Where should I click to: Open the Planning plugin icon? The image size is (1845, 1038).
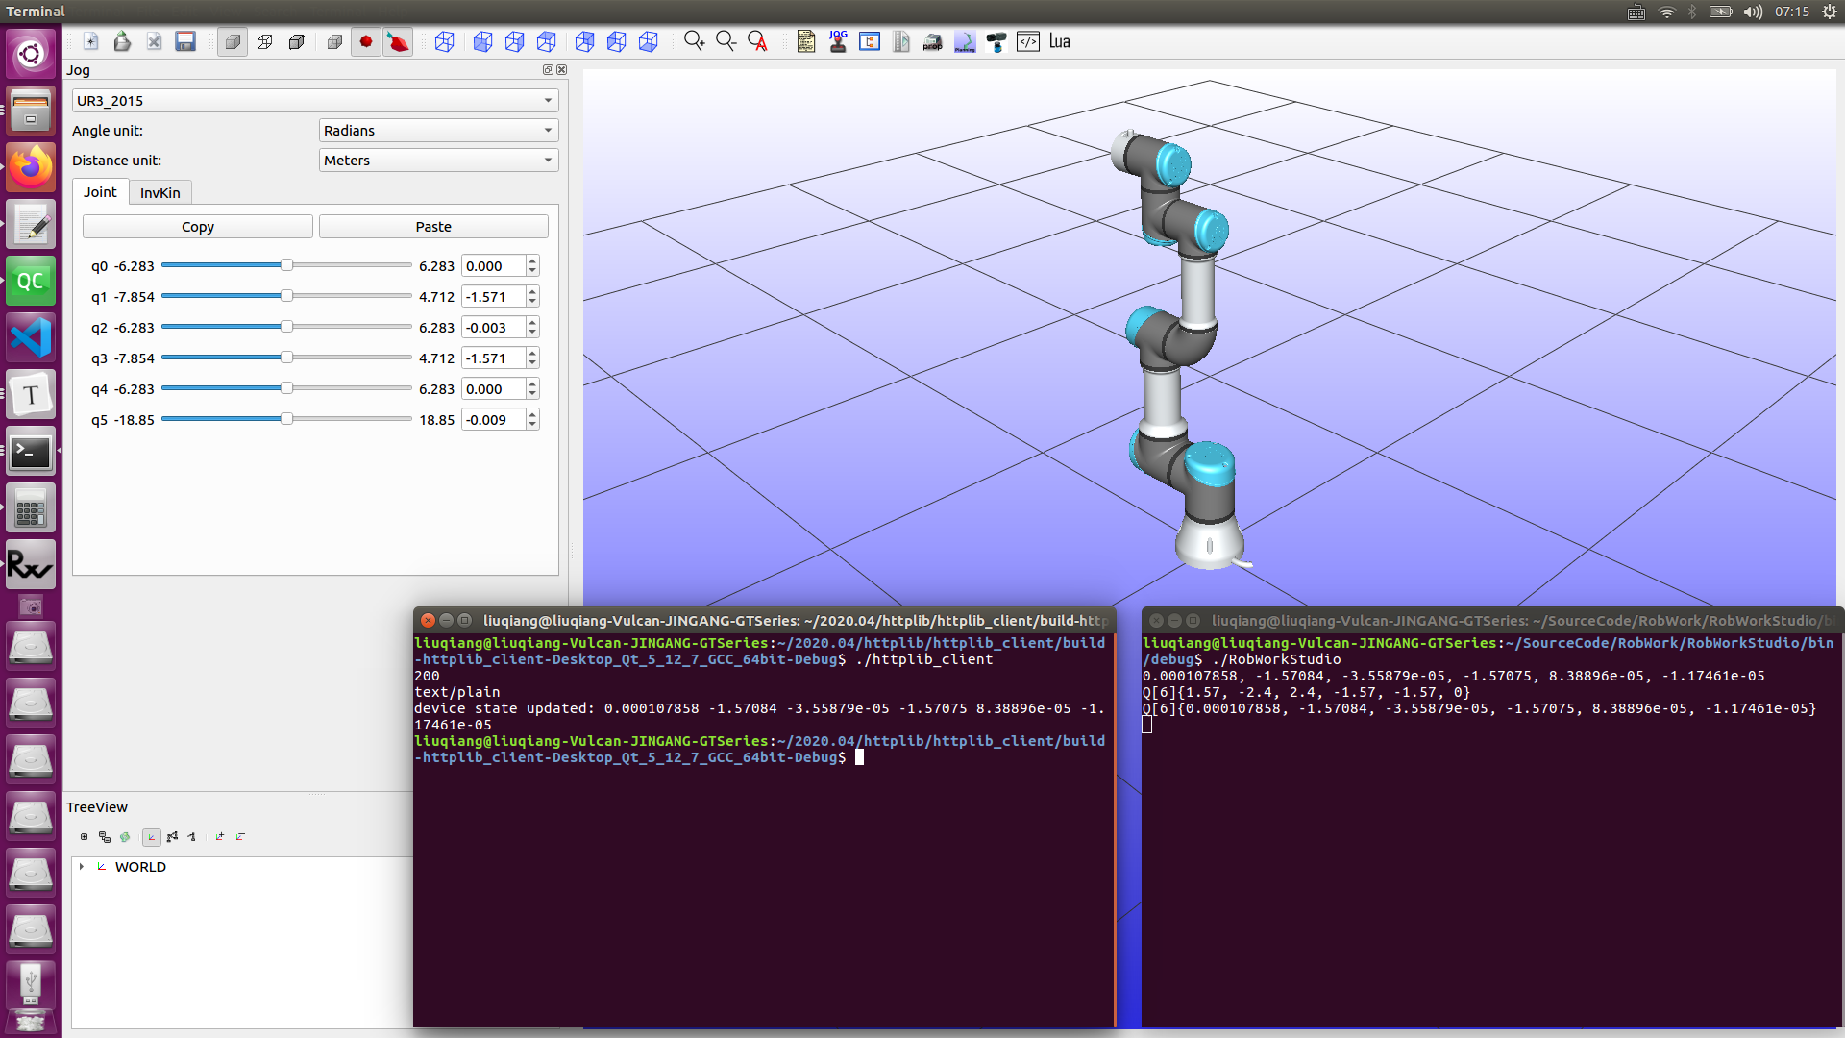tap(965, 41)
